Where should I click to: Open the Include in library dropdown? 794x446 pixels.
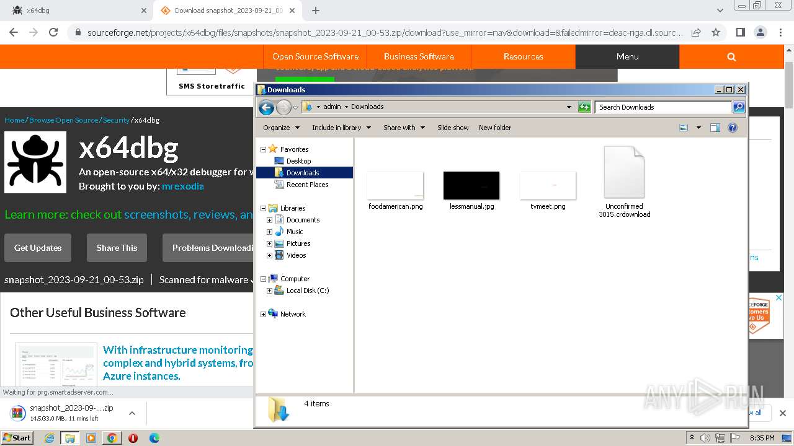tap(341, 128)
